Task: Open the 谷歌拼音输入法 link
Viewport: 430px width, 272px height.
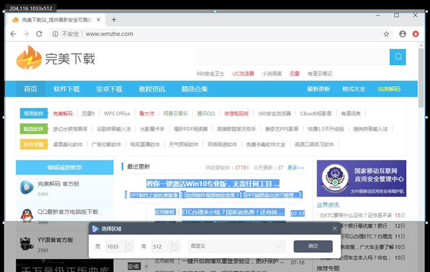Action: (113, 129)
